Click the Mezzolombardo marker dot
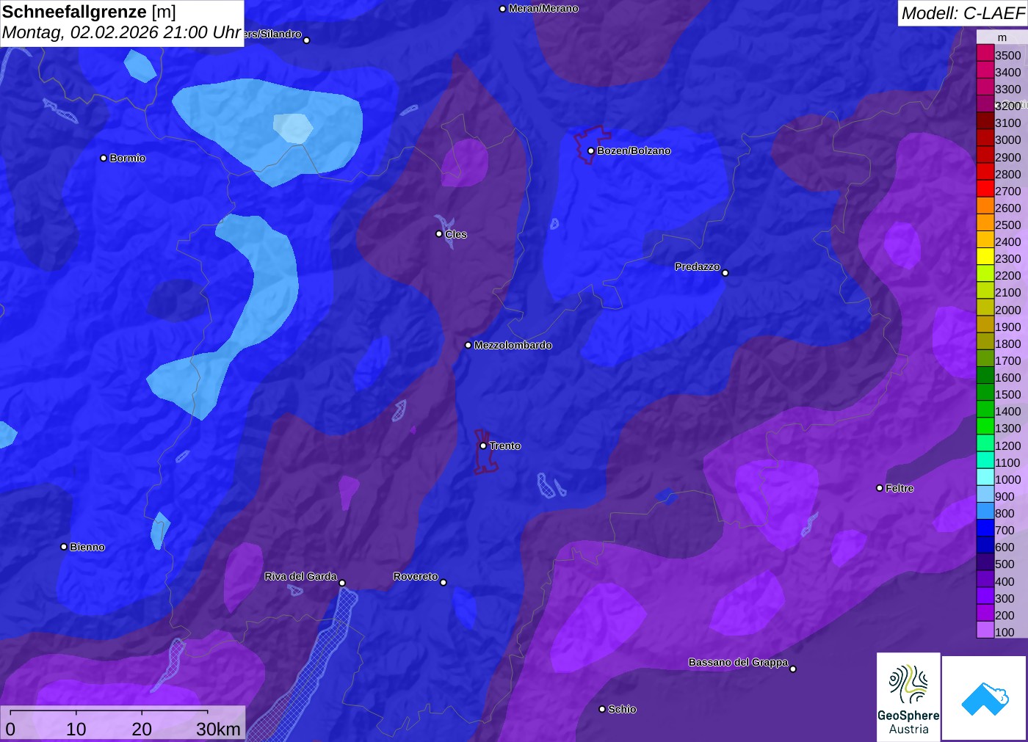This screenshot has height=742, width=1028. pos(468,345)
